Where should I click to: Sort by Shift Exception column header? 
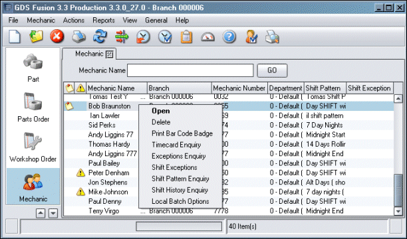click(x=370, y=88)
